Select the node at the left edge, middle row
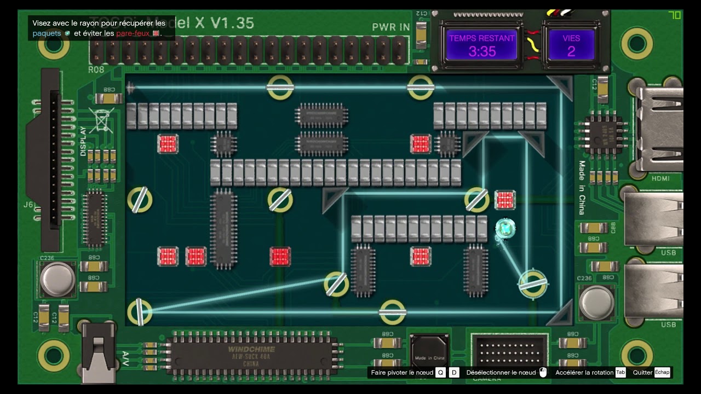 tap(140, 200)
